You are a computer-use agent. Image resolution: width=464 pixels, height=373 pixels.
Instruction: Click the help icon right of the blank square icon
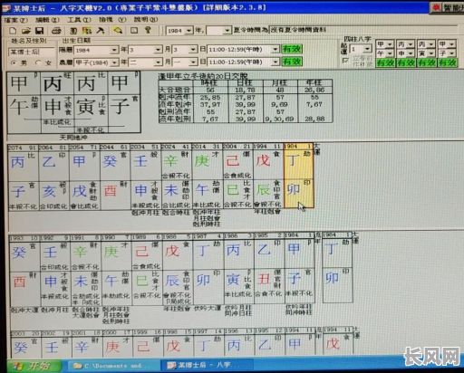pos(148,30)
